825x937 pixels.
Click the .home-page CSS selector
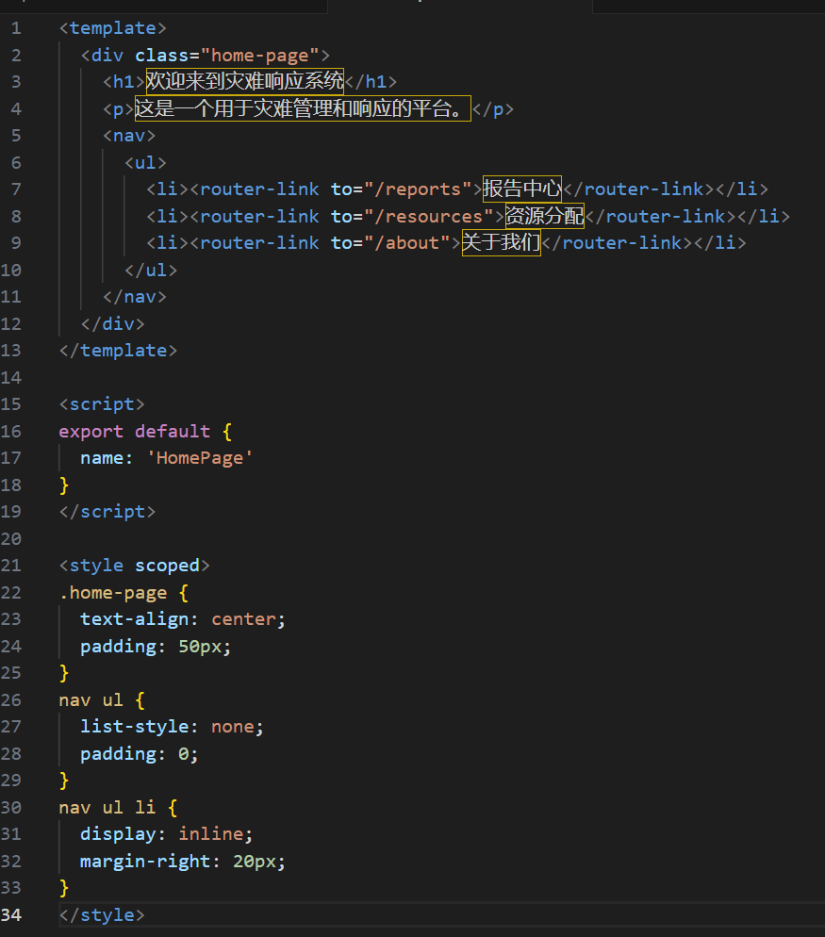[112, 593]
